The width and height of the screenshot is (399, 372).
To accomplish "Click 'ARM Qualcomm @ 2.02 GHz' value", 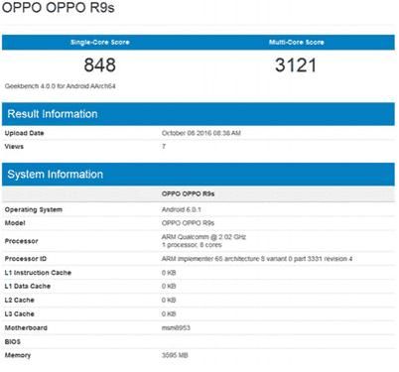I will point(203,237).
